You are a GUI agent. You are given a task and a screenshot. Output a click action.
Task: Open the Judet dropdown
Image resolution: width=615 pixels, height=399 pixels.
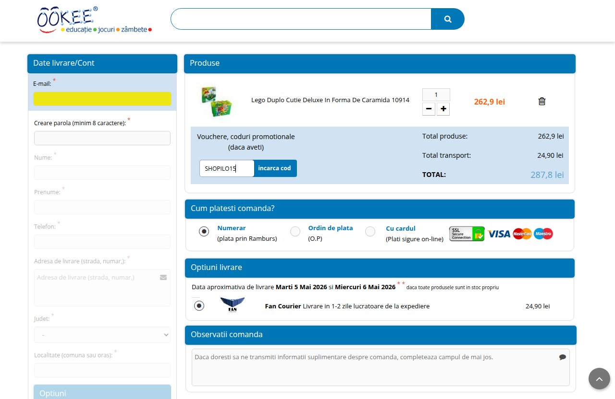(102, 335)
